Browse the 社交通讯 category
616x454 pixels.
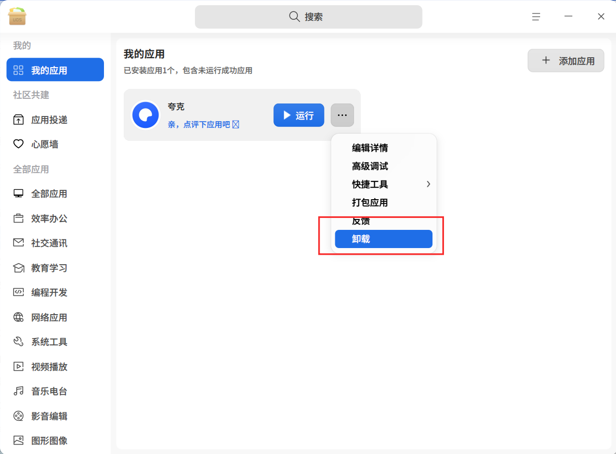55,243
